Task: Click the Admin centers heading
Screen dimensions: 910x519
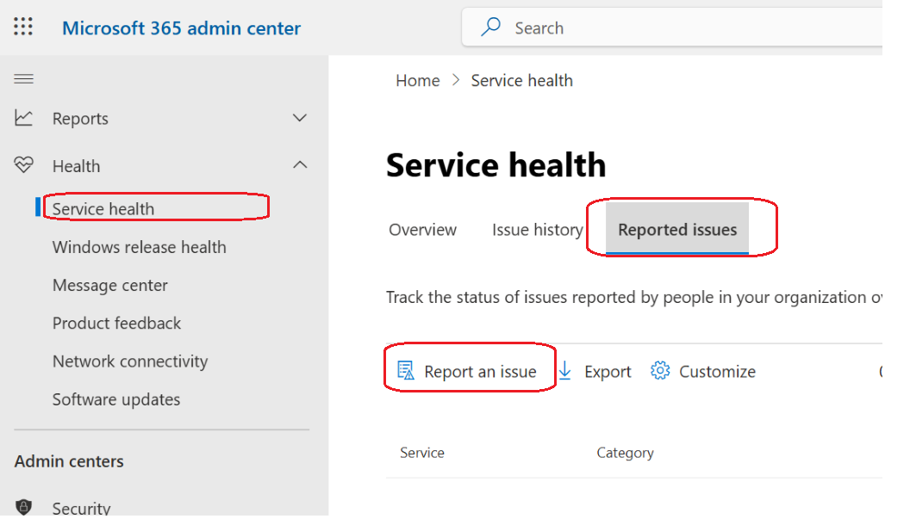Action: (69, 461)
